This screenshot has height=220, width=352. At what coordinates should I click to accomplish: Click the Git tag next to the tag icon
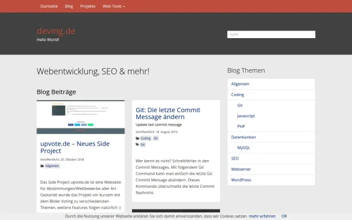[x=143, y=144]
